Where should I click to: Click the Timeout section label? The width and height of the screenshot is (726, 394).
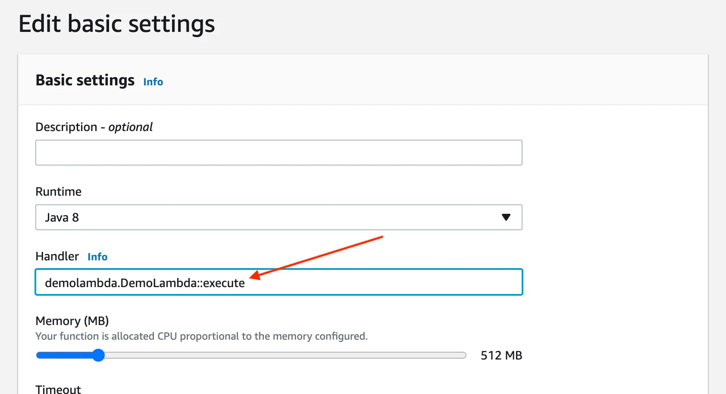(58, 388)
